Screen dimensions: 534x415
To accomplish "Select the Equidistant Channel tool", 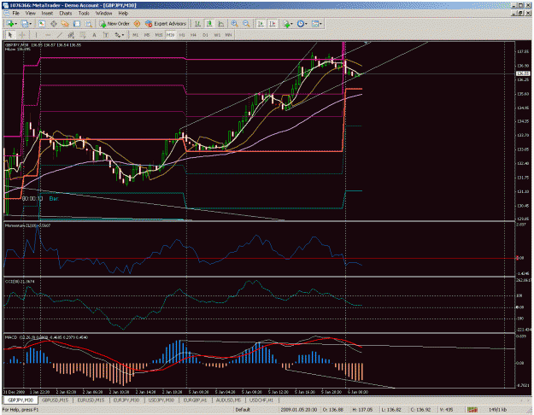I will [x=71, y=35].
